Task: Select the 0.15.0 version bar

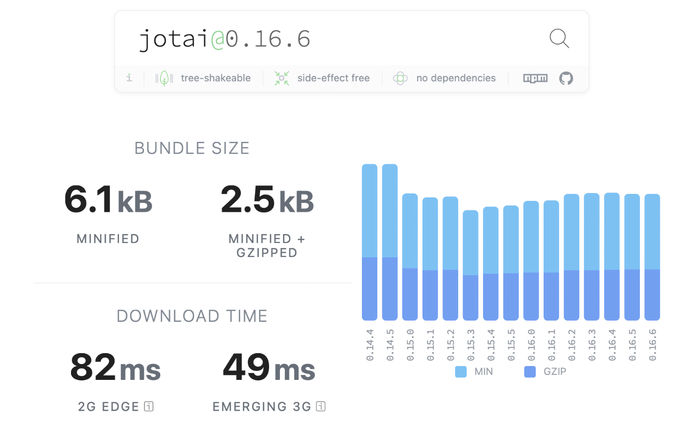Action: pyautogui.click(x=410, y=257)
